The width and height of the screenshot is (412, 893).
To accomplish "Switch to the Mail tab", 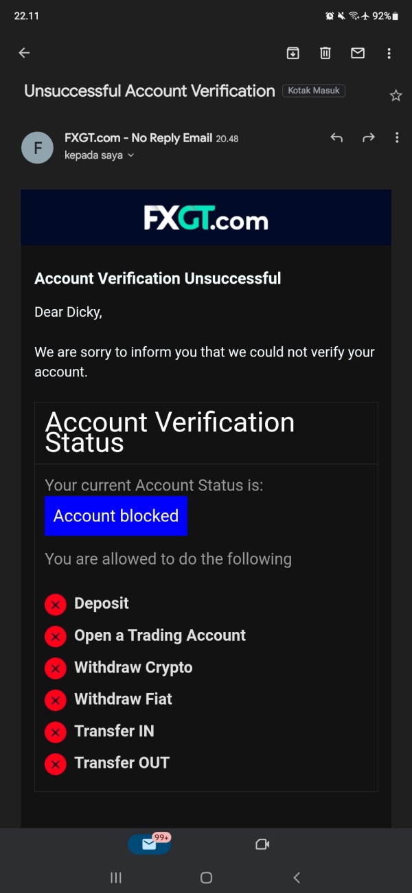I will pyautogui.click(x=149, y=844).
